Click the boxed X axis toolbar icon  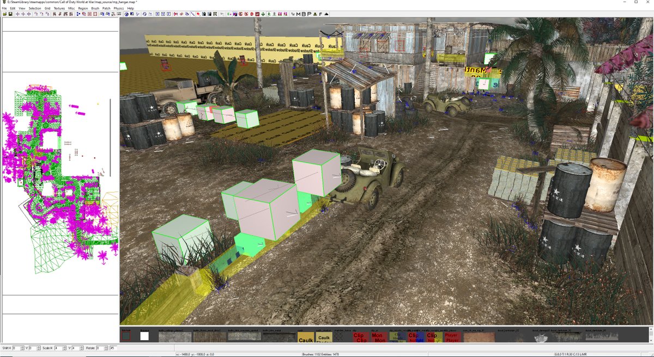tap(159, 14)
